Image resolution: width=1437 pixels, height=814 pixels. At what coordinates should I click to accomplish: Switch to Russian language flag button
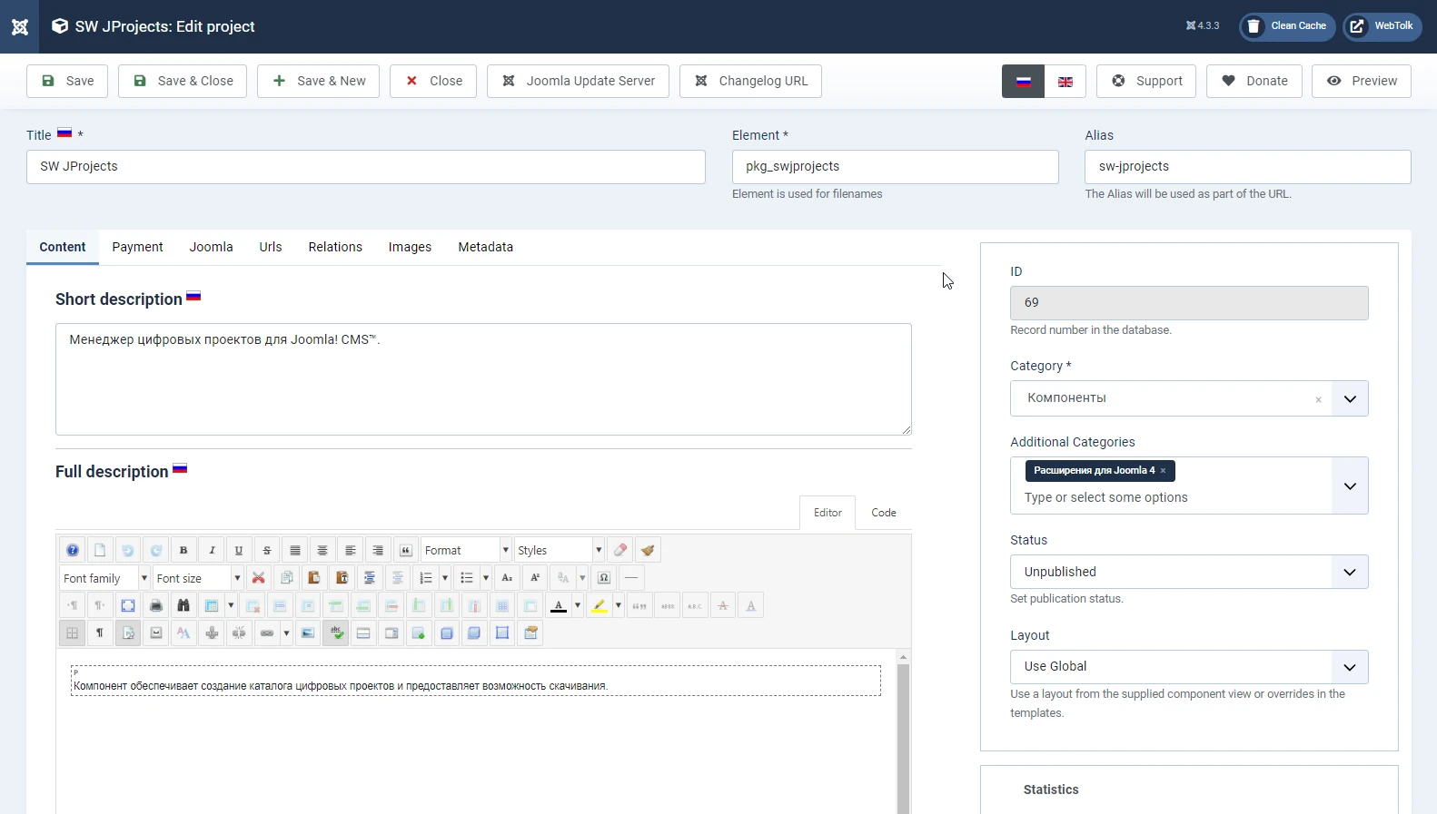(x=1023, y=82)
